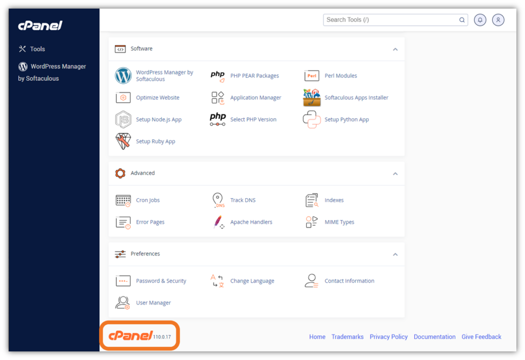Open the Optimize Website text link
Screen dimensions: 525x360
tap(157, 98)
